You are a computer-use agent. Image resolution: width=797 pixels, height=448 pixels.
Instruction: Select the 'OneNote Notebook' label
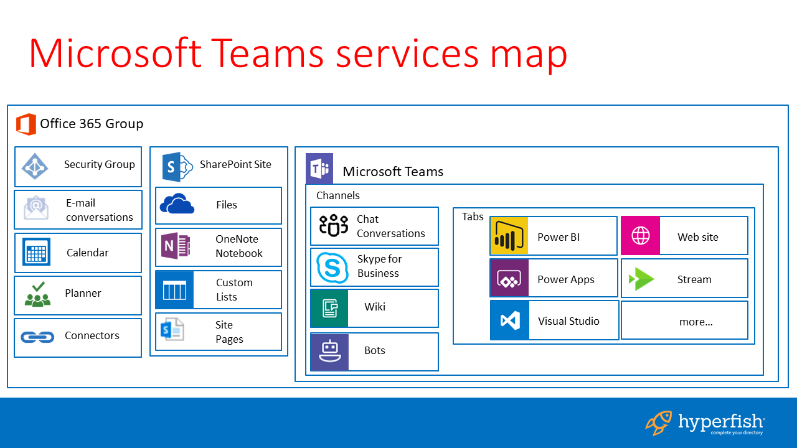tap(239, 246)
